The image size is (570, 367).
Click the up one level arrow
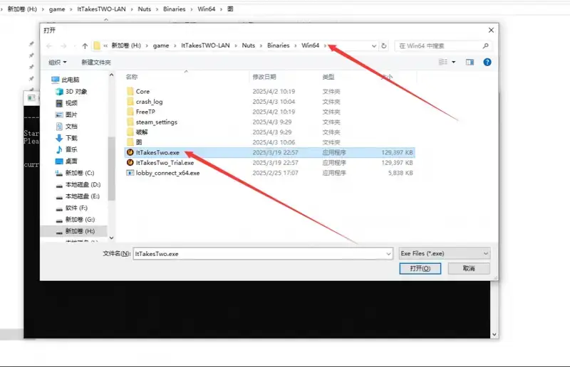tap(85, 46)
